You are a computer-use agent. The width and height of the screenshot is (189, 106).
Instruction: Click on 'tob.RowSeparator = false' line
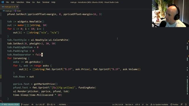coord(25,55)
